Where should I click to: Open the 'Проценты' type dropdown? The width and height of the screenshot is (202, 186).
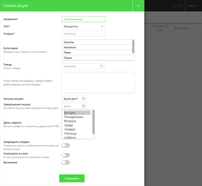[83, 27]
